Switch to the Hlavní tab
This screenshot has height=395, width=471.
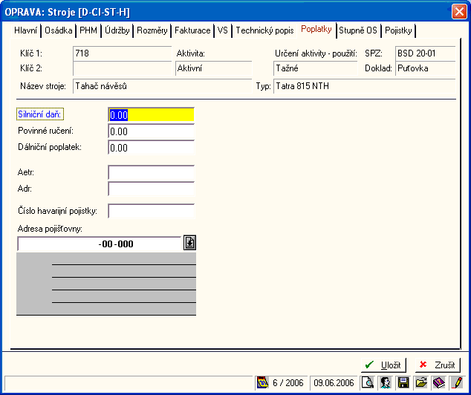point(26,30)
